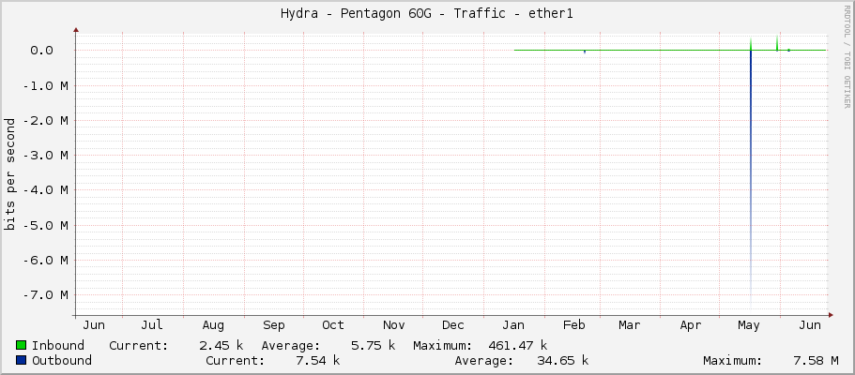
Task: Click the Inbound maximum value '461.47 k'
Action: [x=515, y=345]
